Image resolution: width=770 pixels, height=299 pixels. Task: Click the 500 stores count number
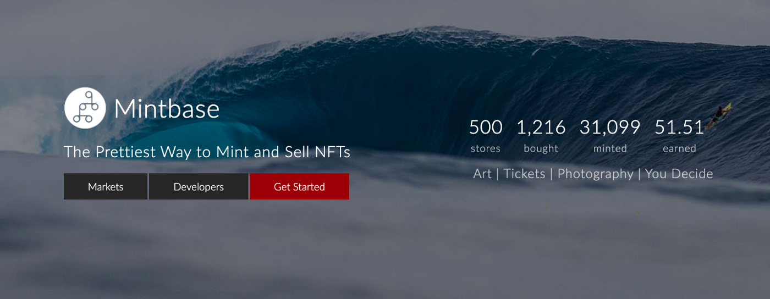click(486, 128)
